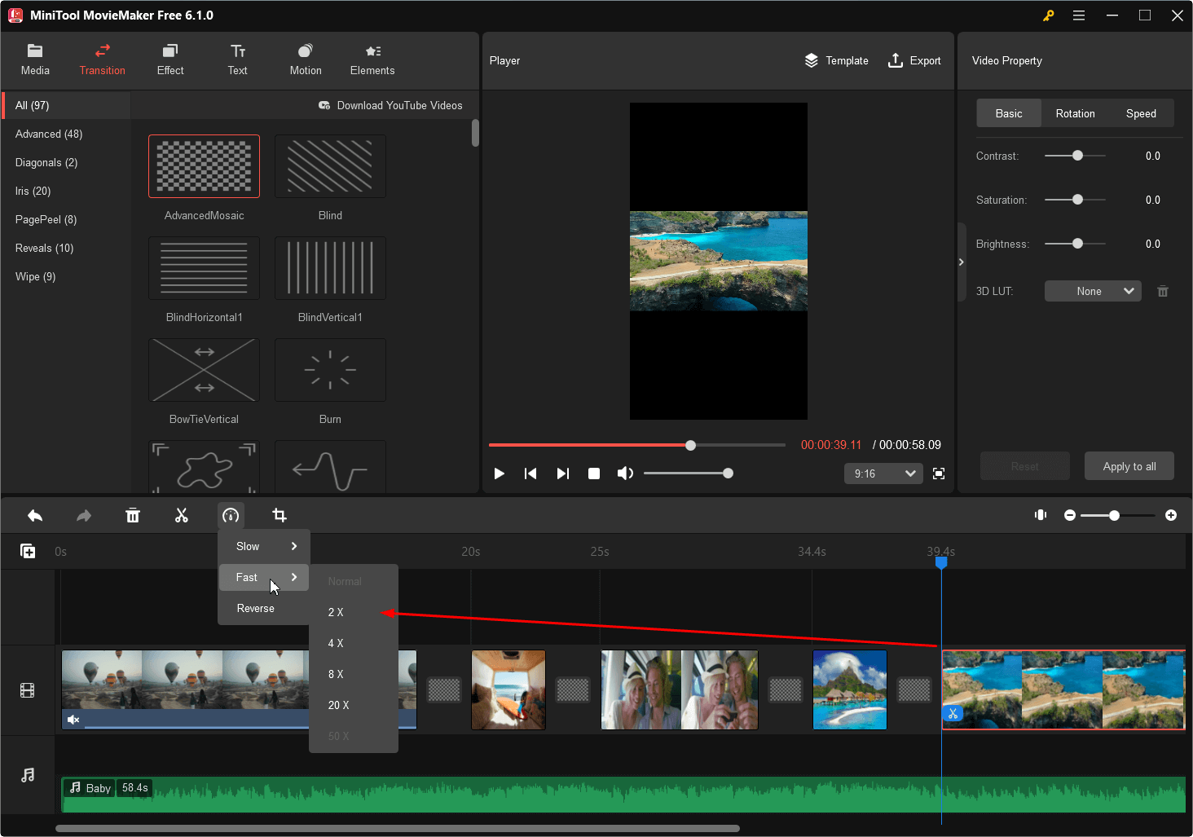This screenshot has height=837, width=1193.
Task: Click the redo arrow in timeline toolbar
Action: click(x=84, y=515)
